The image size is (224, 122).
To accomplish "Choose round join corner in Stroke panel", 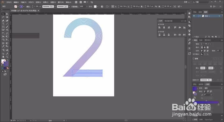I will (205, 51).
